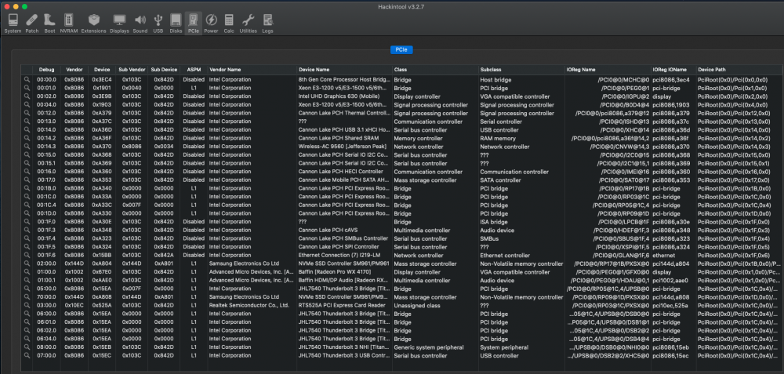The image size is (784, 374).
Task: Sort by the Vendor column header
Action: [x=74, y=70]
